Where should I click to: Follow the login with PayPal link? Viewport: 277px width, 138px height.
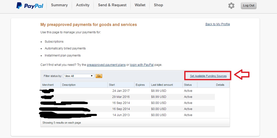coord(142,65)
